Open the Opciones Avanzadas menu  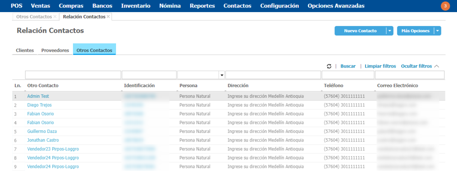tap(336, 6)
